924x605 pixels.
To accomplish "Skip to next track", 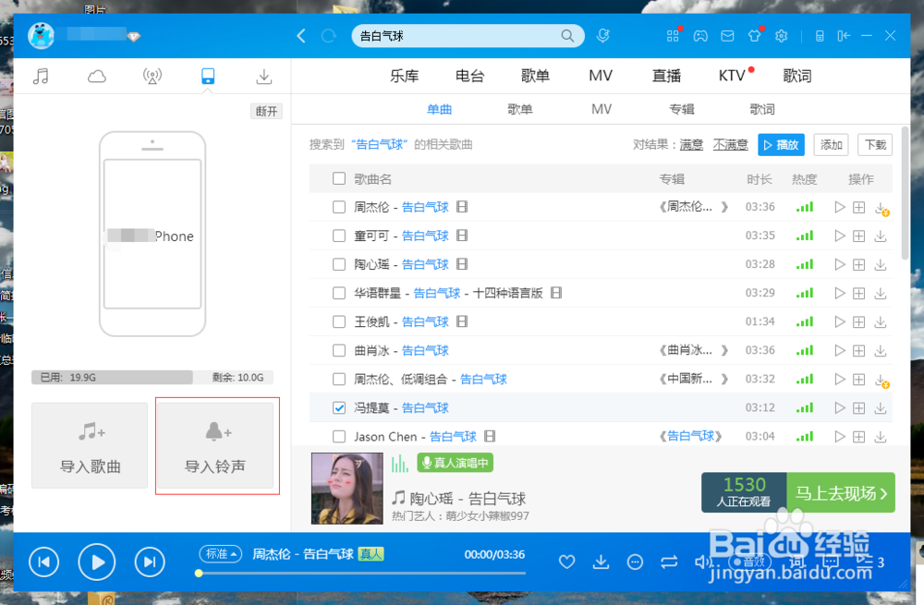I will 150,562.
